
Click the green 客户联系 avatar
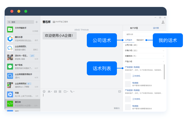point(10,67)
